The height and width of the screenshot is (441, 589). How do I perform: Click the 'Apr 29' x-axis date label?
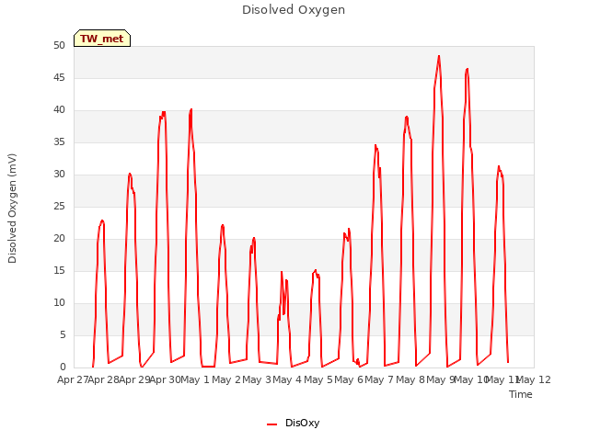click(134, 379)
